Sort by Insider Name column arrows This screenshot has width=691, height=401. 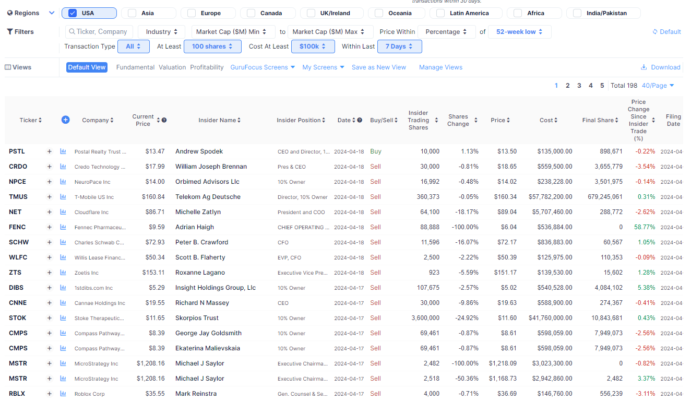coord(239,120)
